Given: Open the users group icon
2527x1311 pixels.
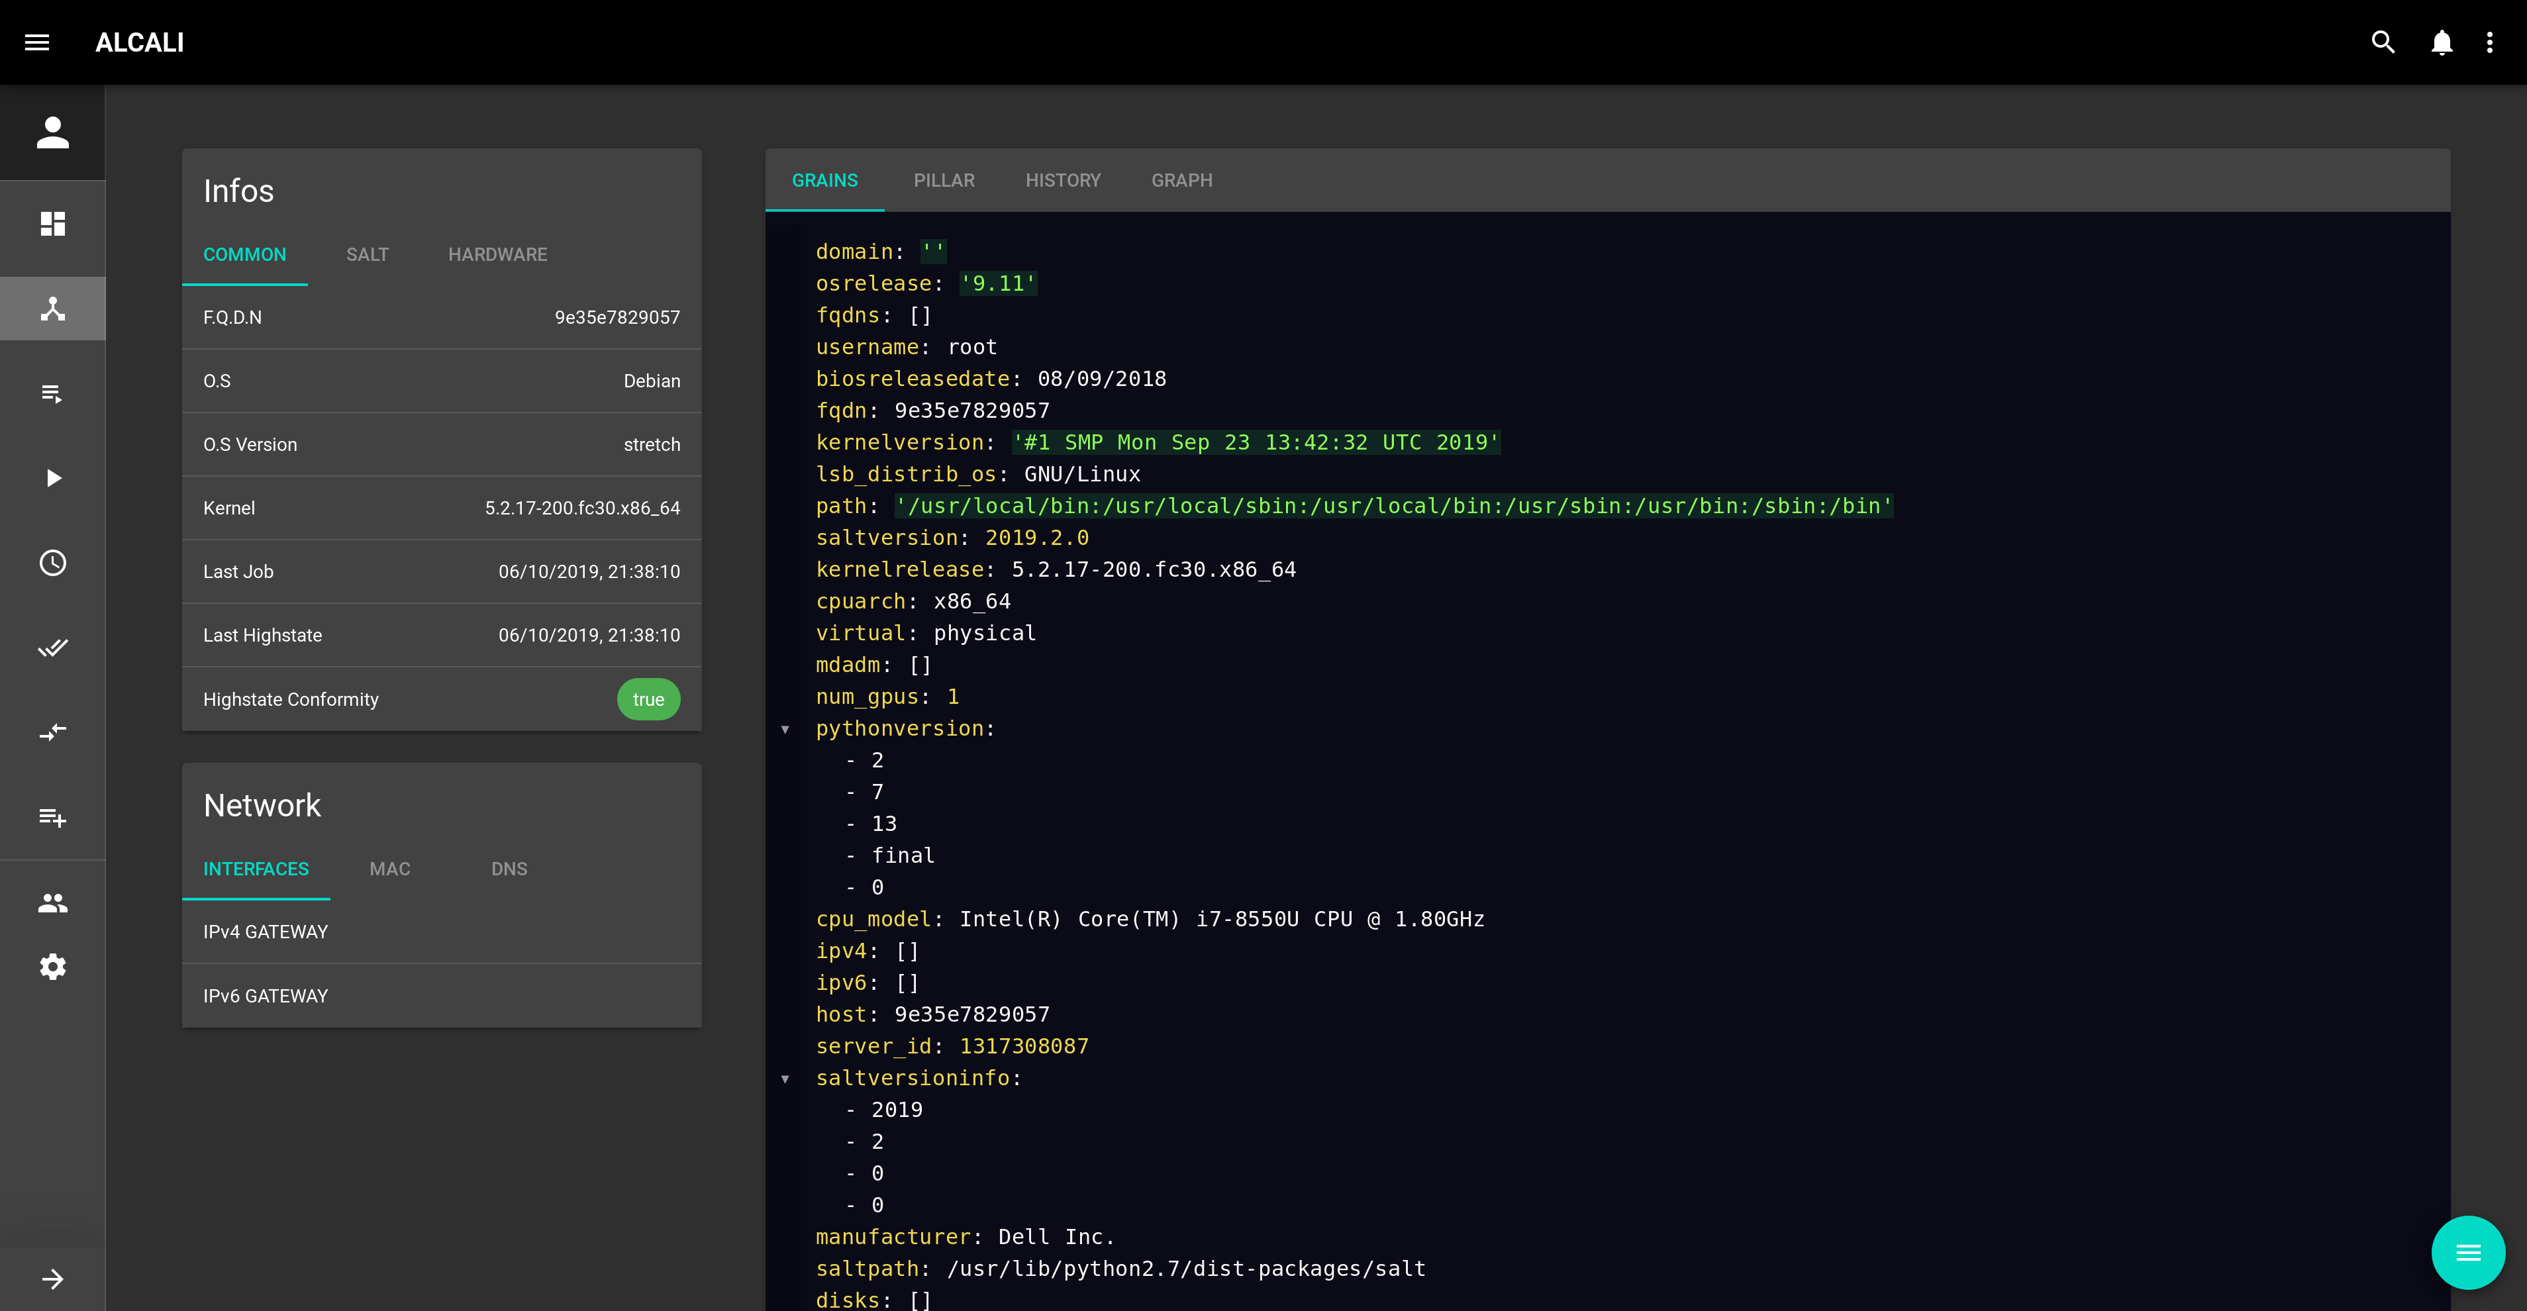Looking at the screenshot, I should pyautogui.click(x=53, y=903).
